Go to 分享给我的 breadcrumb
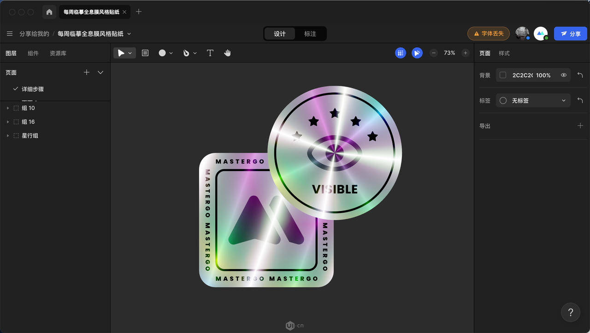 coord(34,34)
